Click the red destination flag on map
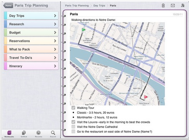 pos(146,97)
